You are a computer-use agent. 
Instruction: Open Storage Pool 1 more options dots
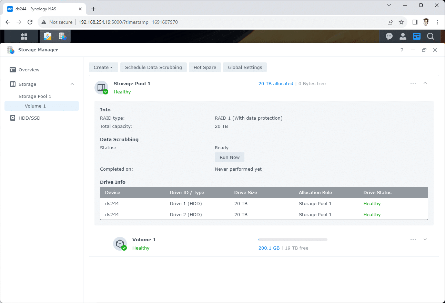click(x=413, y=83)
